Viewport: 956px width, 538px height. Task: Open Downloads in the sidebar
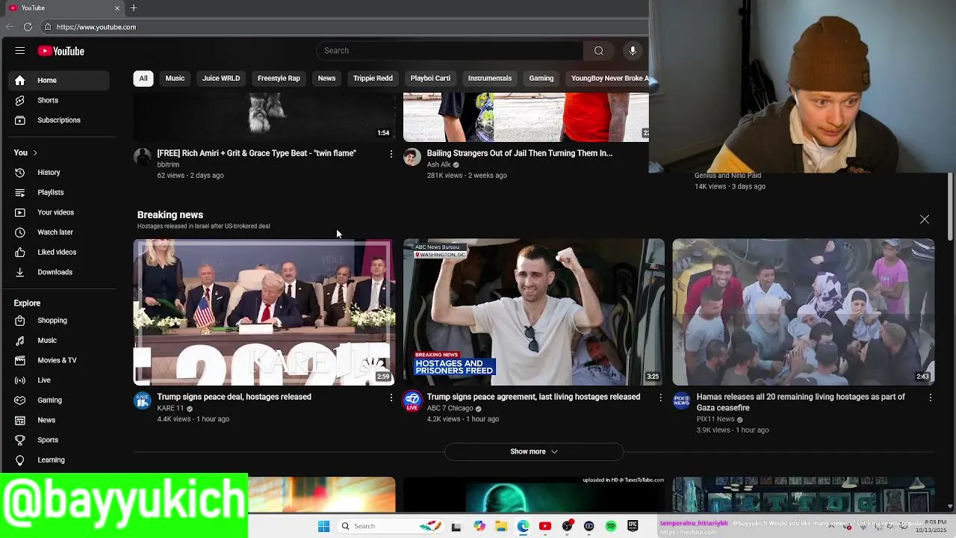tap(60, 272)
